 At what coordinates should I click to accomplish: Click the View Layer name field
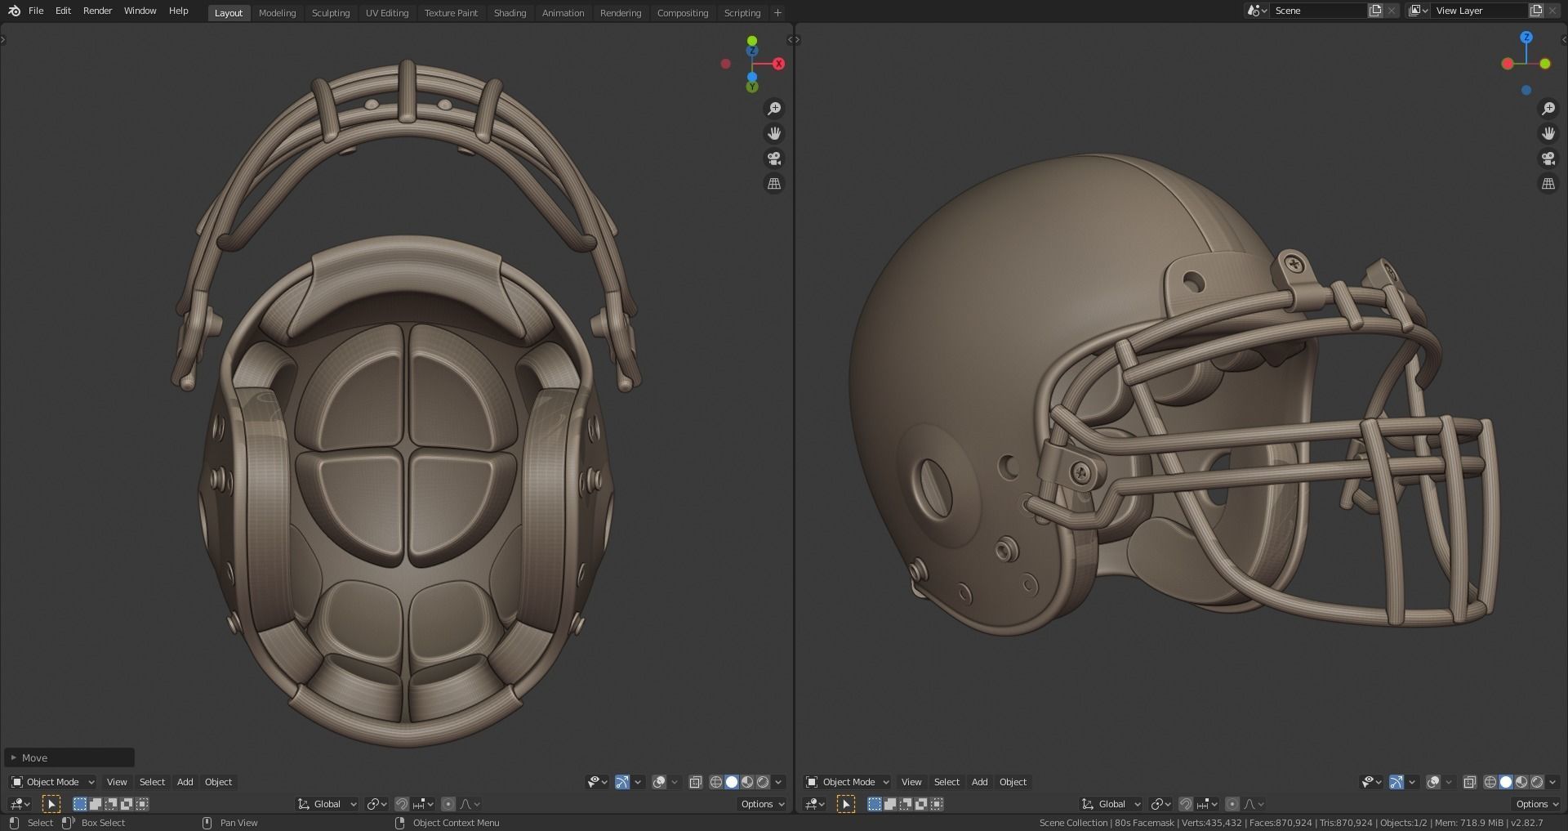[x=1479, y=11]
